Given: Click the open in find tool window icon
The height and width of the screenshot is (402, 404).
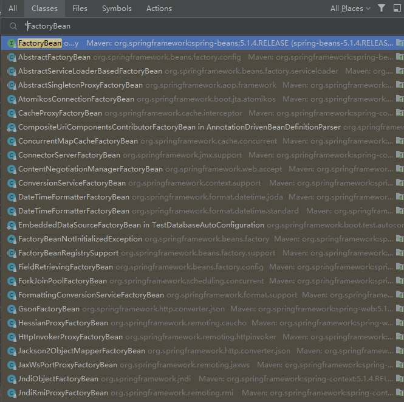Looking at the screenshot, I should [397, 9].
